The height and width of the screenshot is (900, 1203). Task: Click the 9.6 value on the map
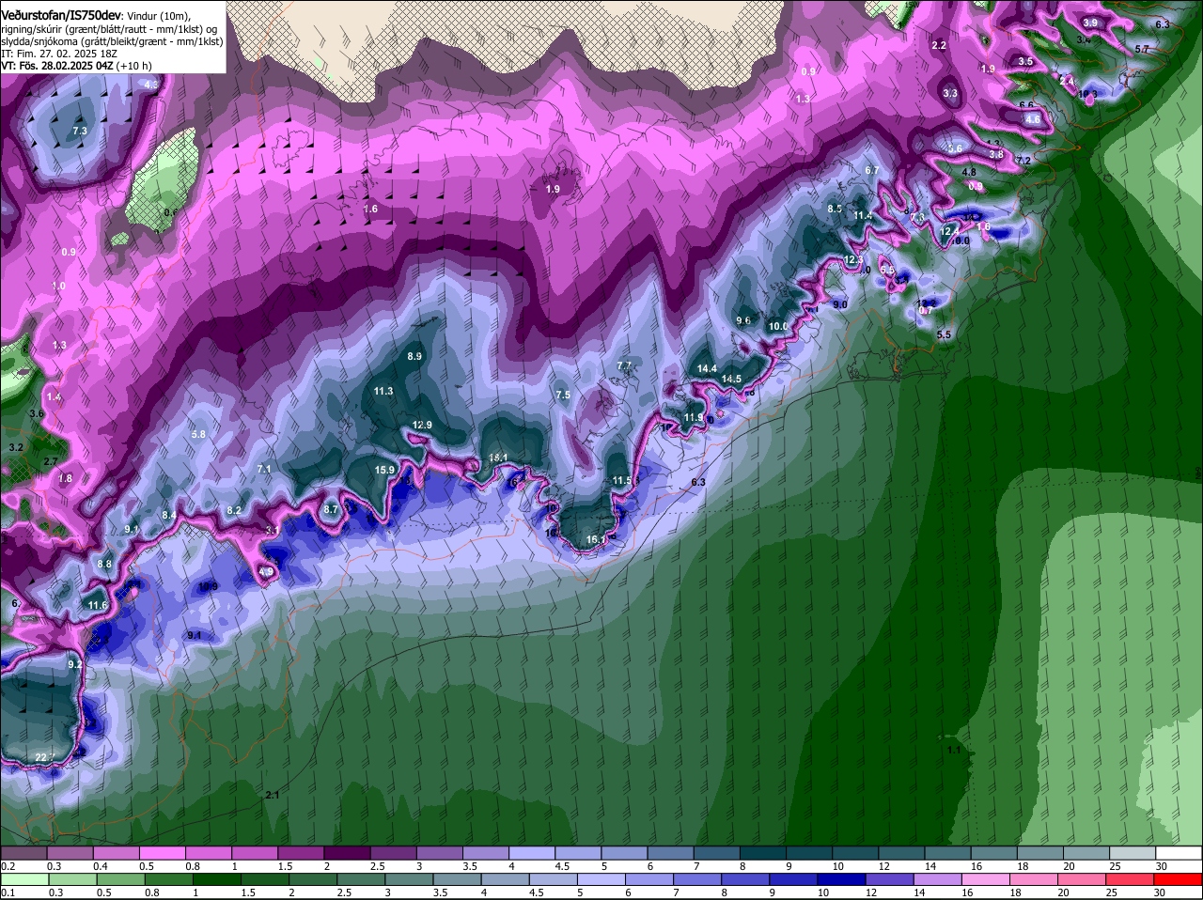point(743,320)
